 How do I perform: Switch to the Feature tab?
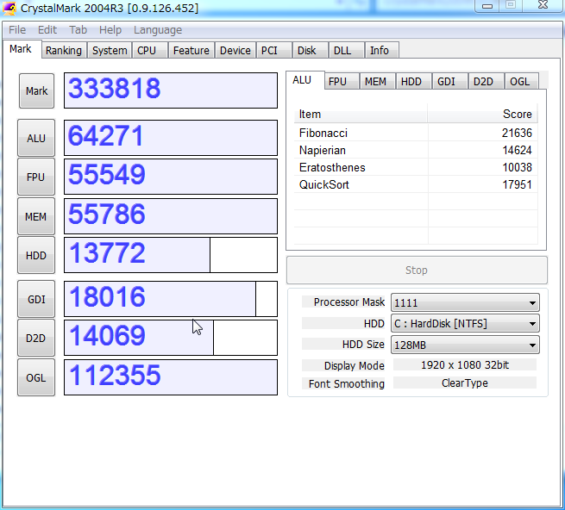191,50
